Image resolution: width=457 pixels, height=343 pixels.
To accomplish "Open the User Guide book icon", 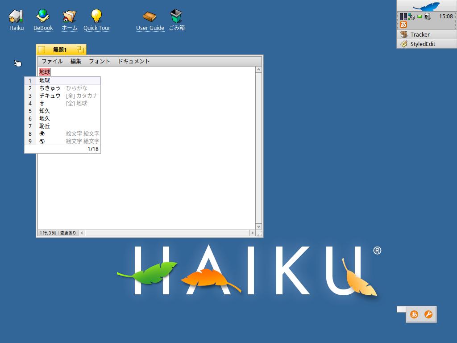I will (150, 17).
